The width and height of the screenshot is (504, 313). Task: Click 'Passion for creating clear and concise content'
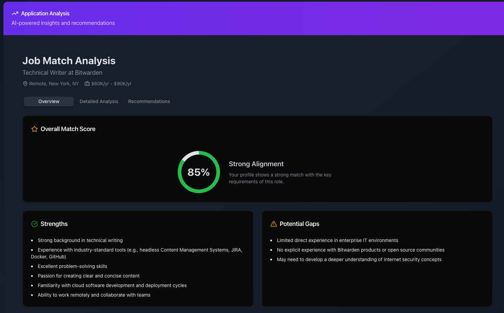89,276
